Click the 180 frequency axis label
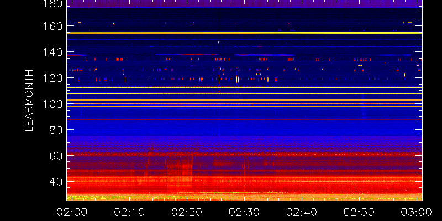This screenshot has height=221, width=442. tap(52, 3)
